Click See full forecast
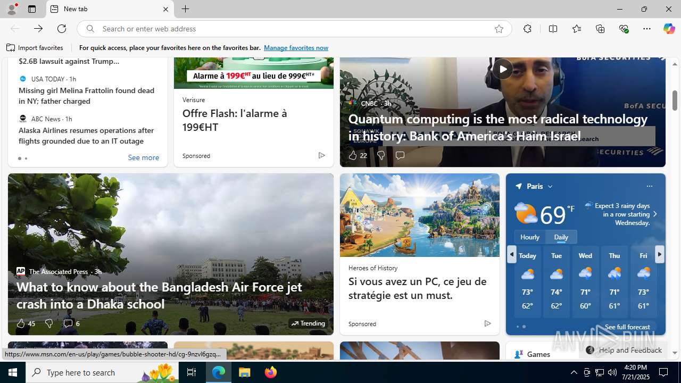The width and height of the screenshot is (681, 383). click(x=627, y=327)
